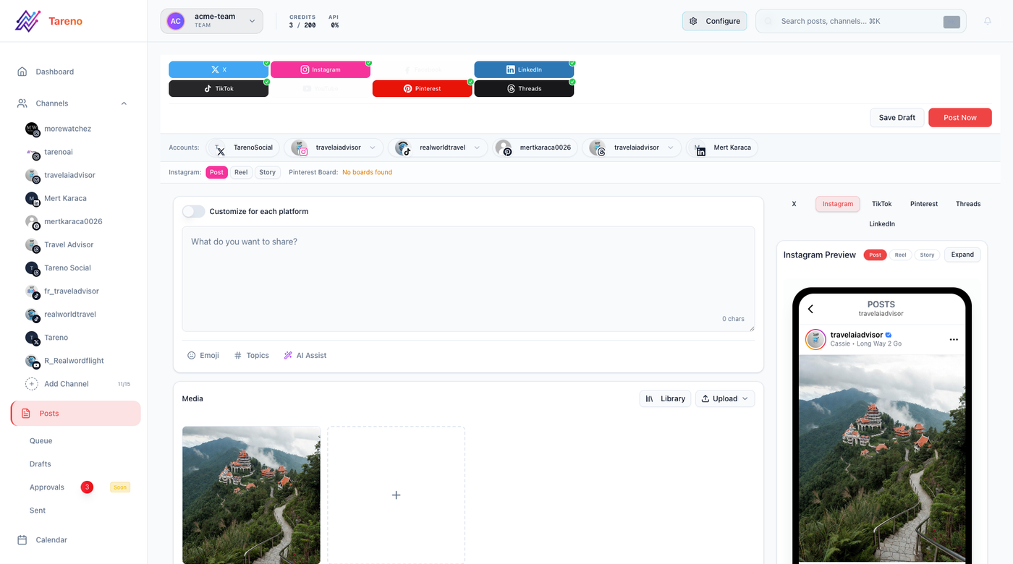Viewport: 1013px width, 564px height.
Task: Deselect the Pinterest platform button
Action: [423, 88]
